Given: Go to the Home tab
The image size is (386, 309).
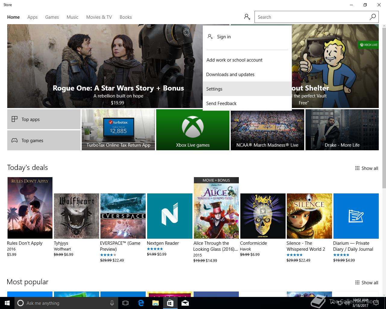Looking at the screenshot, I should tap(14, 17).
